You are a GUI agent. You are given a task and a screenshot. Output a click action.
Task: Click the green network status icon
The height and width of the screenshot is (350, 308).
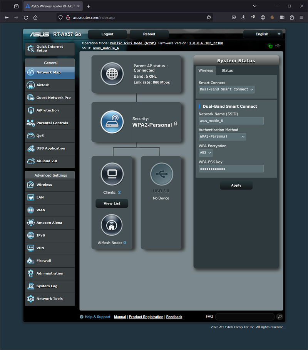point(270,46)
